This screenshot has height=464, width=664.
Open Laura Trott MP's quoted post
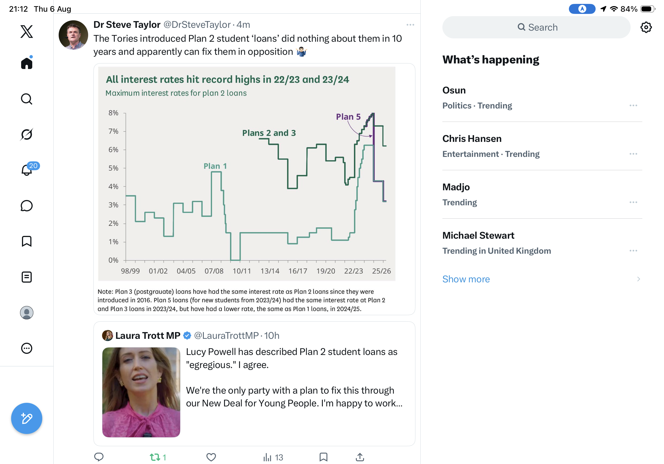coord(254,384)
